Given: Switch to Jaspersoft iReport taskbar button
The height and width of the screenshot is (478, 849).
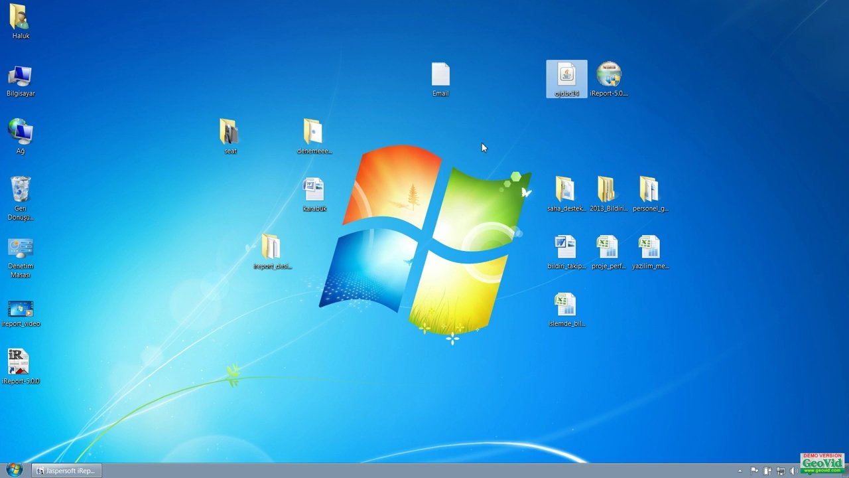Looking at the screenshot, I should tap(66, 471).
